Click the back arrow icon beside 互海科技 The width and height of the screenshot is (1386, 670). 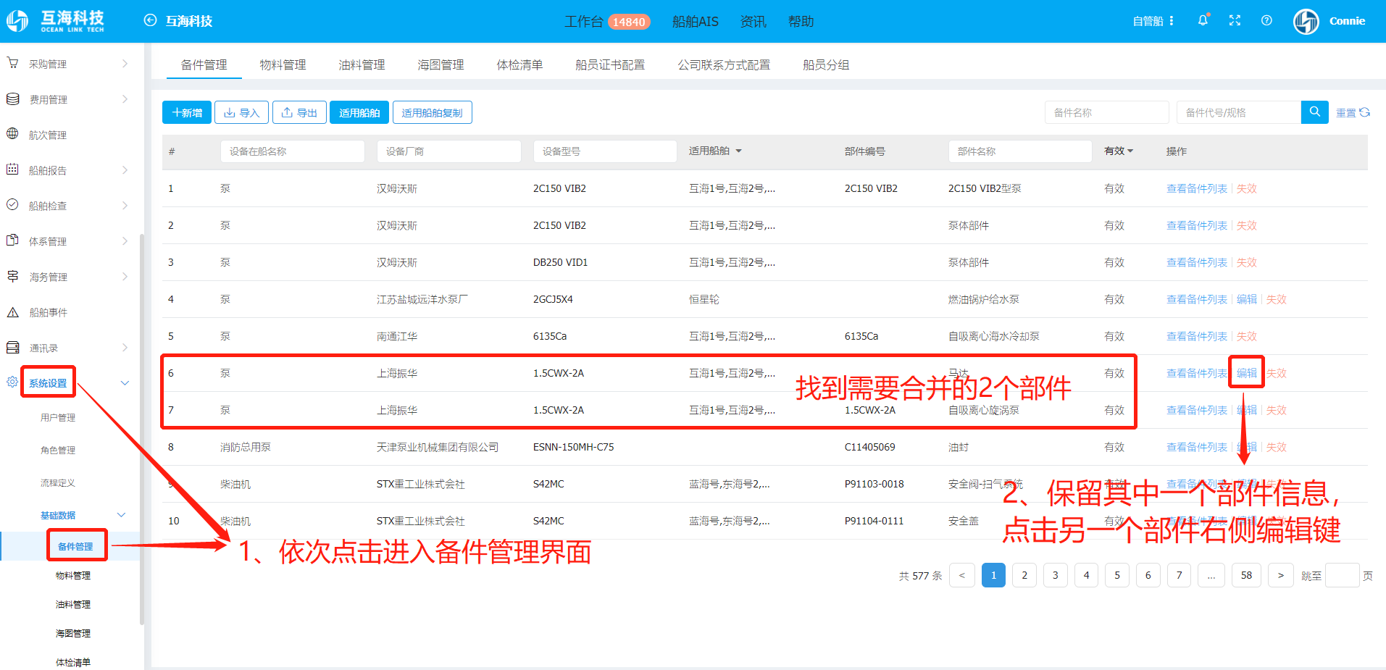tap(150, 20)
